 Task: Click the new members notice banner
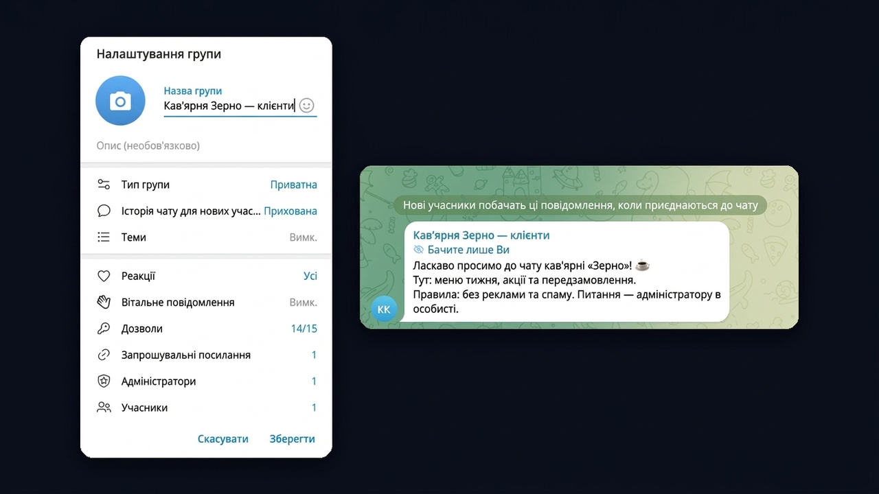(x=580, y=205)
